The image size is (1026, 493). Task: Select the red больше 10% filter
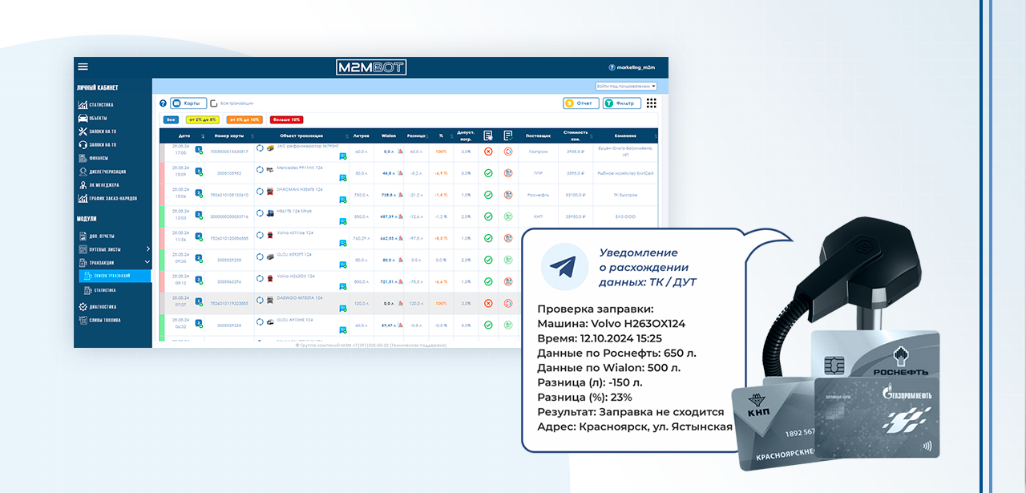click(286, 119)
